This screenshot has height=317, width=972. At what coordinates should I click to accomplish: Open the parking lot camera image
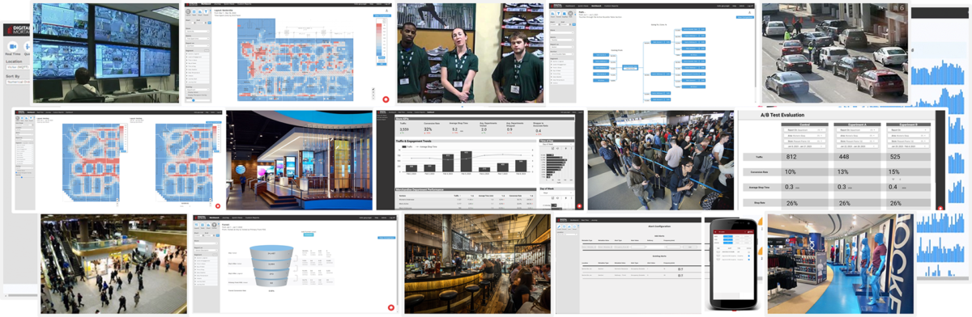tap(834, 53)
